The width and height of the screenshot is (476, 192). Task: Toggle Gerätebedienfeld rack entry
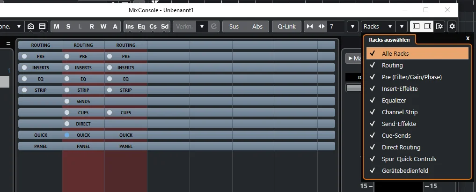(417, 170)
